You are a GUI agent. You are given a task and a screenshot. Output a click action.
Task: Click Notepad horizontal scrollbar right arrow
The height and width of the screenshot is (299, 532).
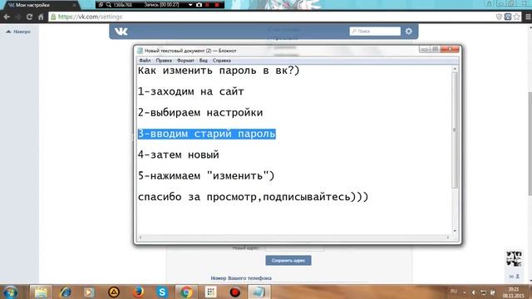click(448, 238)
